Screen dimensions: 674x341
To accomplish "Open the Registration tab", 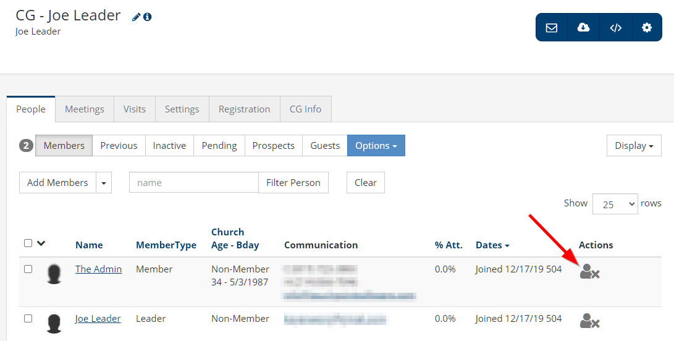I will pyautogui.click(x=244, y=109).
